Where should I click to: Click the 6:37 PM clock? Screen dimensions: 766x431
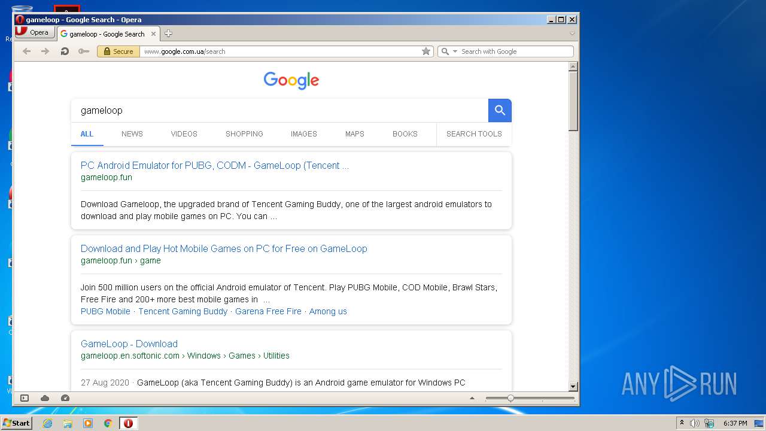pos(735,423)
